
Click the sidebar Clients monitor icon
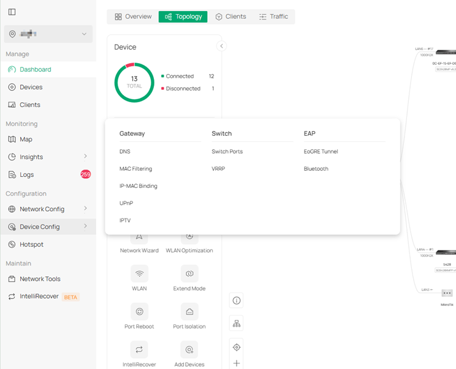coord(12,105)
